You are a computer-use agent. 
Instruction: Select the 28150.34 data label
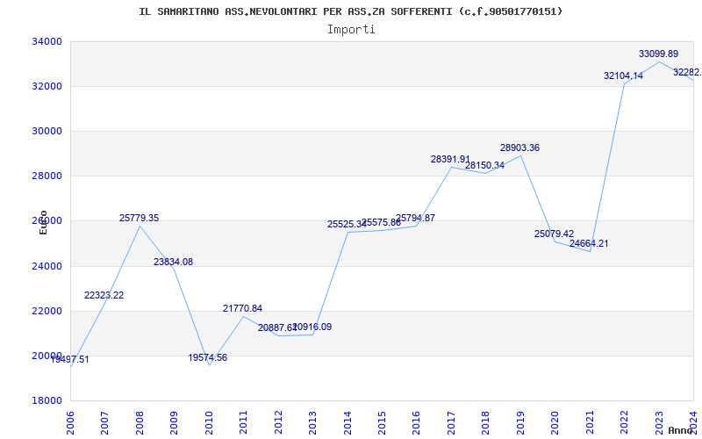[x=485, y=166]
